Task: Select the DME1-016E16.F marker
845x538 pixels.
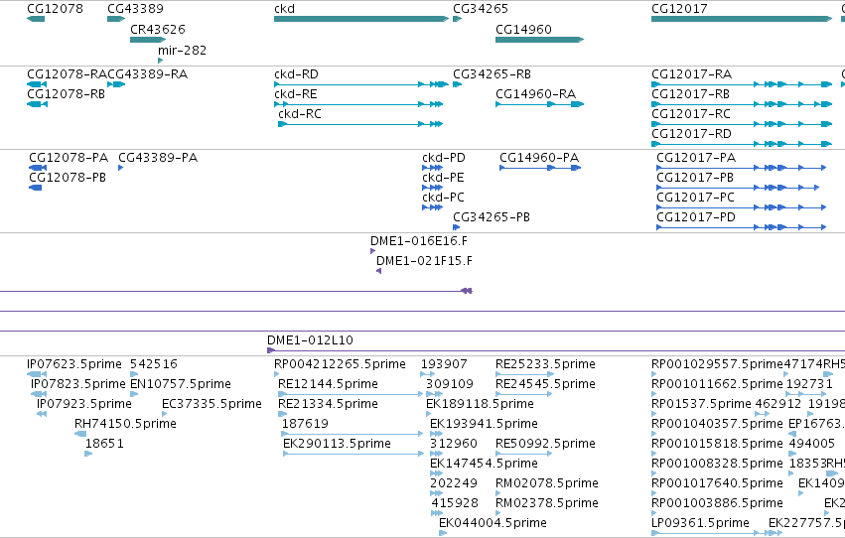Action: (373, 251)
